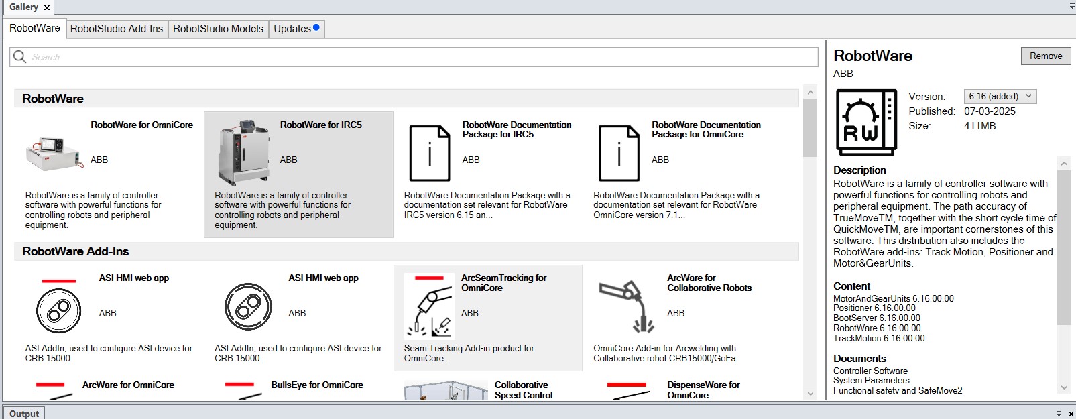Viewport: 1076px width, 419px height.
Task: Open the tab list dropdown arrow at top right
Action: click(1072, 6)
